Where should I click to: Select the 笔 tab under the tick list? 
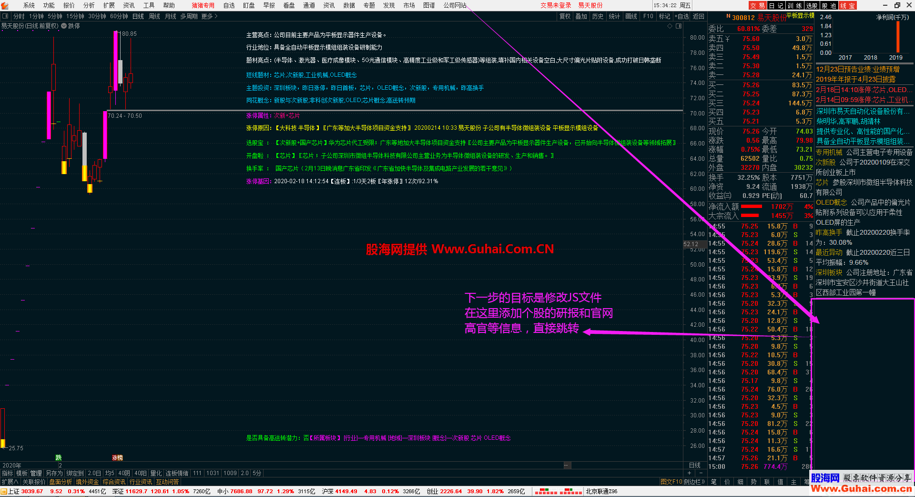coord(713,482)
